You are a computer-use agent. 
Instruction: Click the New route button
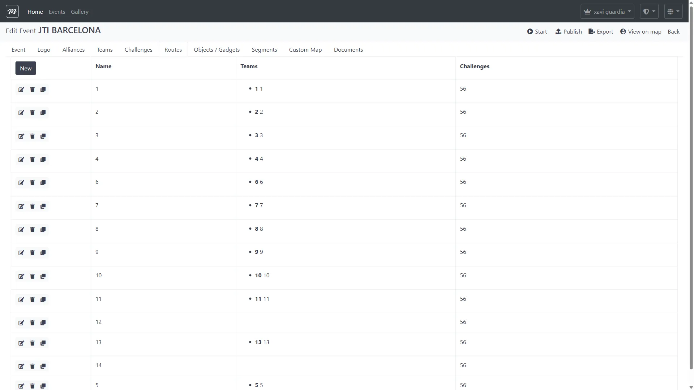(26, 68)
